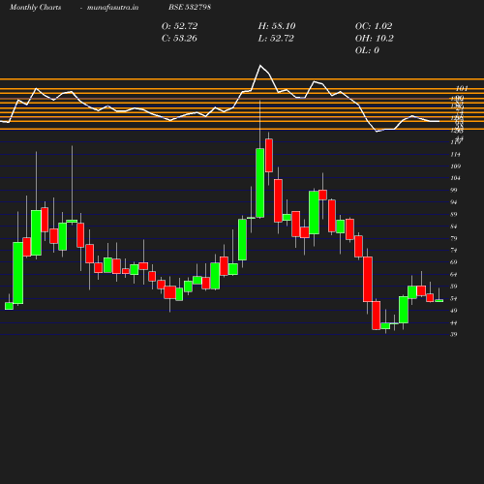Click the 64 price axis label

tap(454, 275)
